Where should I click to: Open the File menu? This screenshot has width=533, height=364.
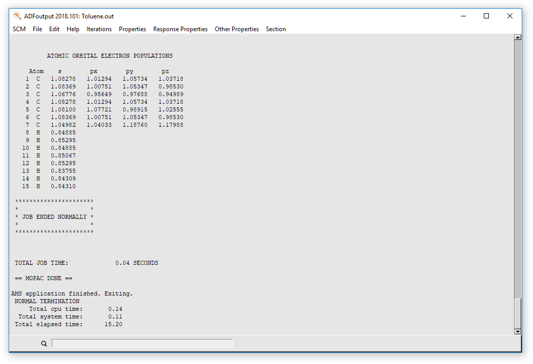pos(37,29)
